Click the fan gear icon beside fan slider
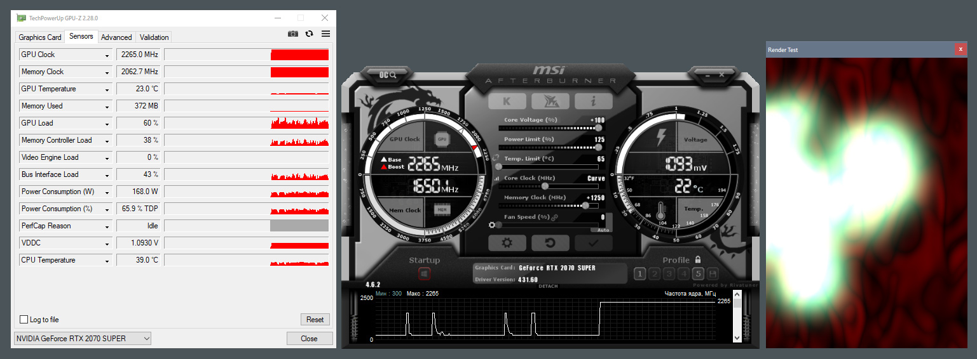This screenshot has height=359, width=977. pos(491,225)
